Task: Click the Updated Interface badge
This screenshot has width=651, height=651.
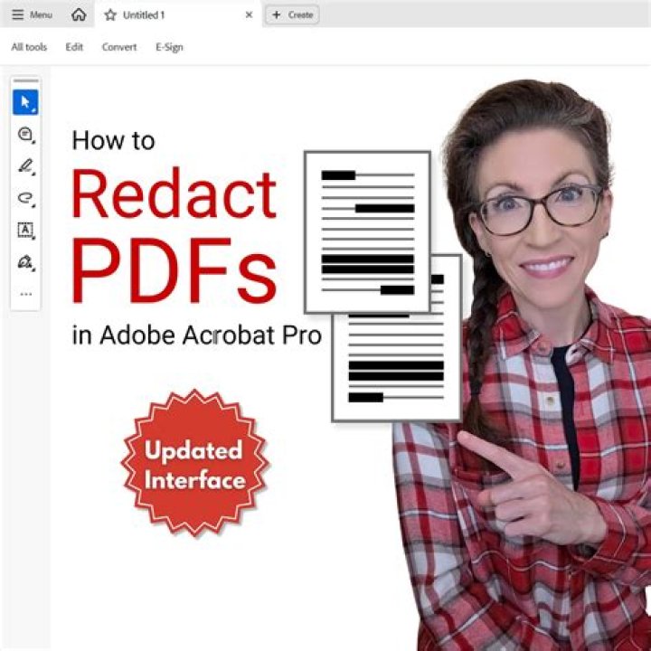Action: point(194,463)
